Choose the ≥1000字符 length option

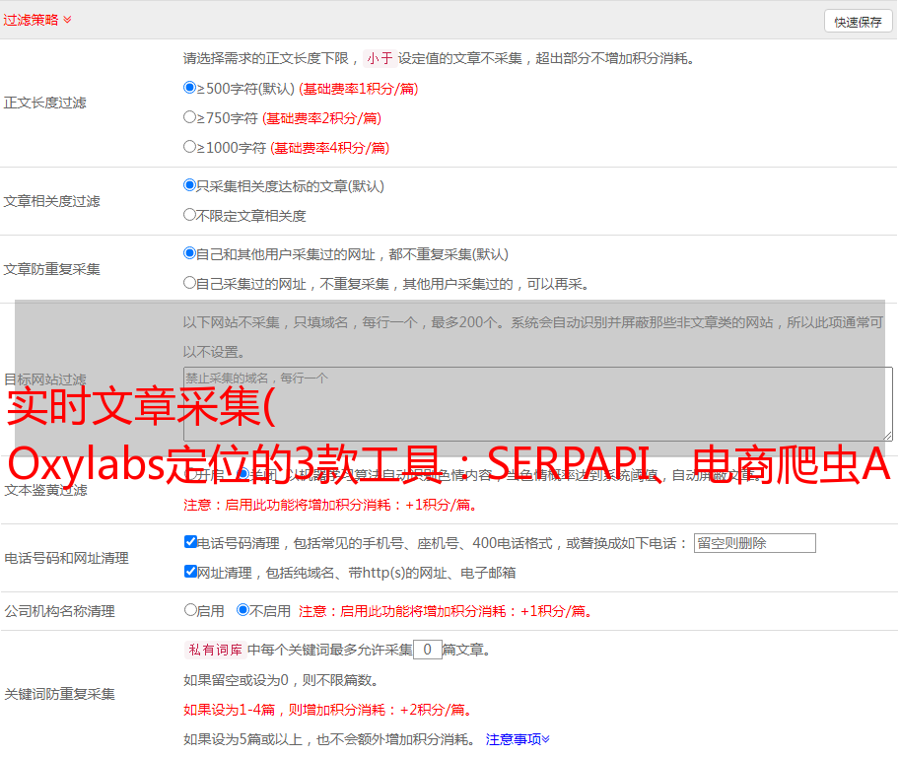[x=190, y=147]
